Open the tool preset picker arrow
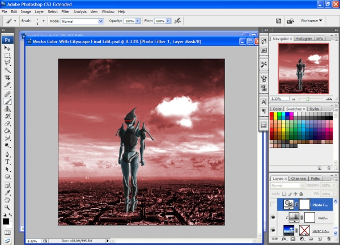This screenshot has width=340, height=245. 15,21
